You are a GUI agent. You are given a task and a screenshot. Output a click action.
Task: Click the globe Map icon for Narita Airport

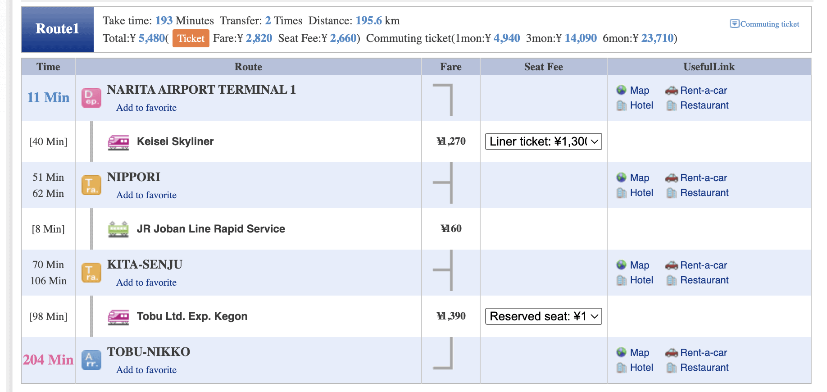pos(622,90)
